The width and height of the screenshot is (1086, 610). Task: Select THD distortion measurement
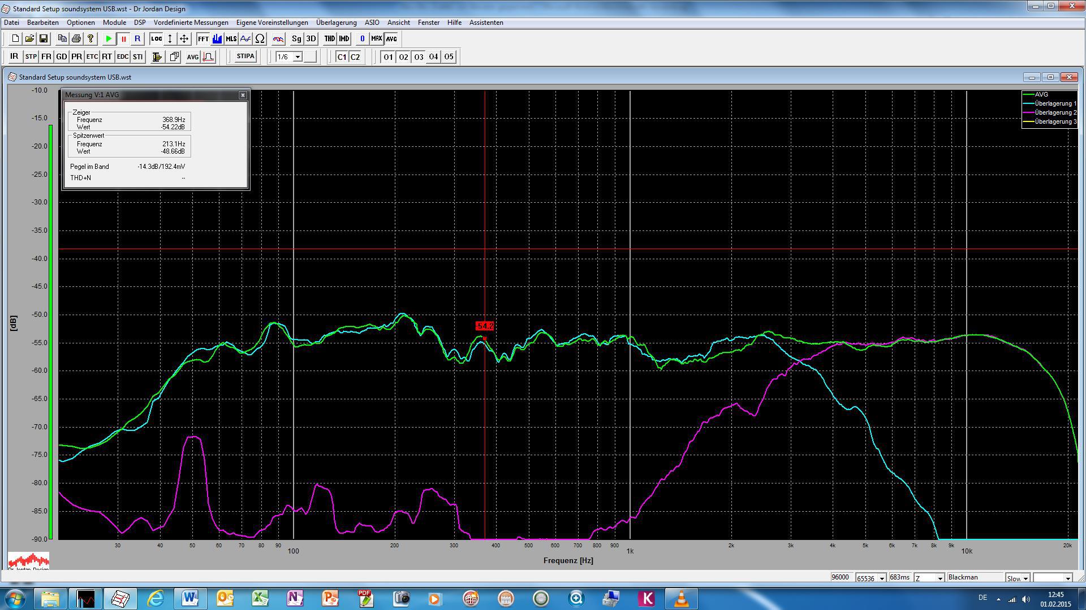point(330,39)
